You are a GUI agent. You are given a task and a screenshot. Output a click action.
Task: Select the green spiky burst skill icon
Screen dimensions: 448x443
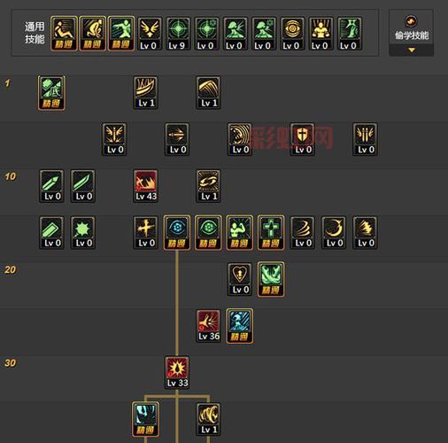83,233
